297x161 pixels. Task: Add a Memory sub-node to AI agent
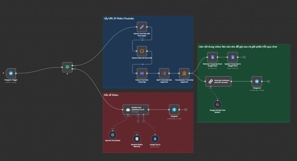138,121
